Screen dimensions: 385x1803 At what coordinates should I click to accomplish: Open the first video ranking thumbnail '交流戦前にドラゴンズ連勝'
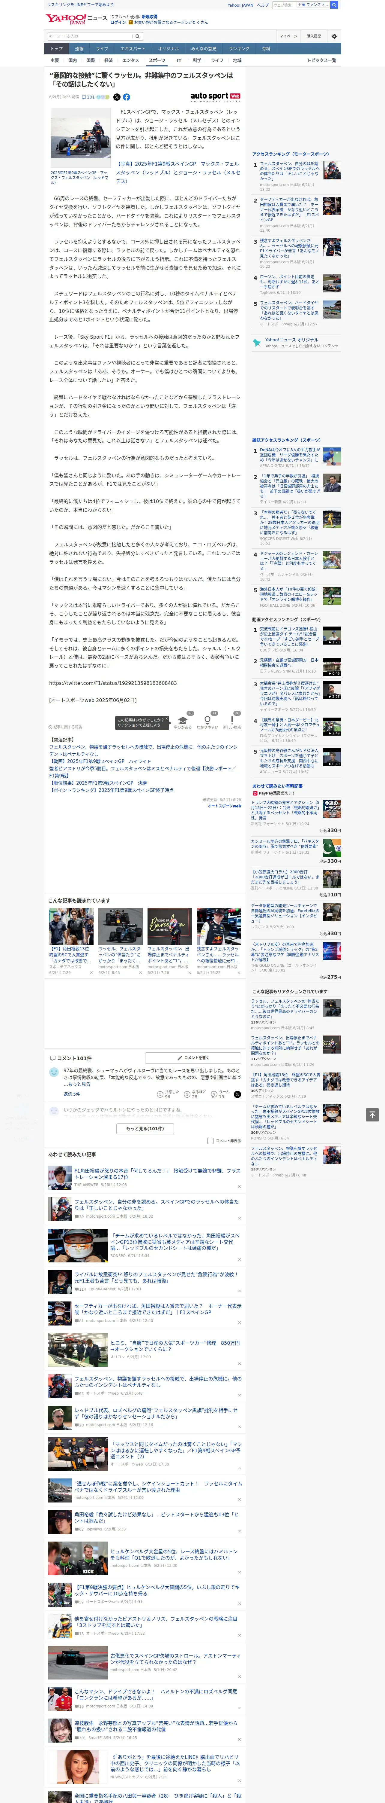(332, 635)
